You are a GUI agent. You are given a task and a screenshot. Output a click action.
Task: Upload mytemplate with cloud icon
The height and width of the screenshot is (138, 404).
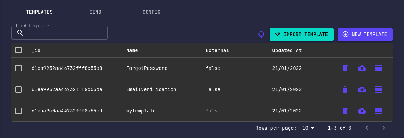[x=362, y=111]
